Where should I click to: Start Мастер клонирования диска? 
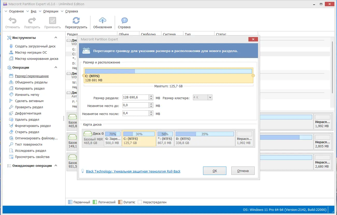click(37, 59)
